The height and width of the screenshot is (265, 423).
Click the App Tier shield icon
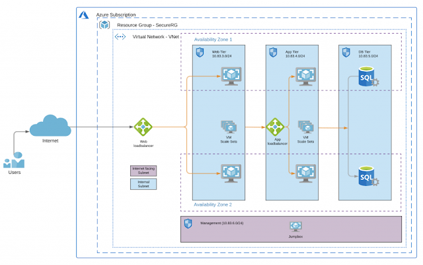pyautogui.click(x=273, y=52)
